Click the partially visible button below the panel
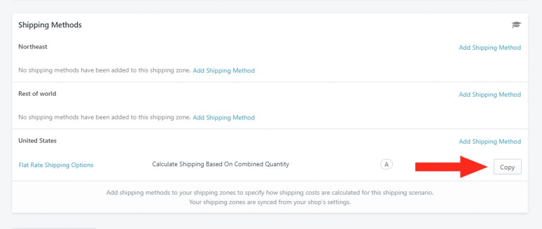The width and height of the screenshot is (542, 229). 54,228
